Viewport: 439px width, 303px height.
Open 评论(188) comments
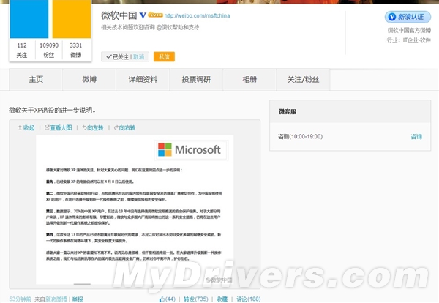tap(249, 299)
